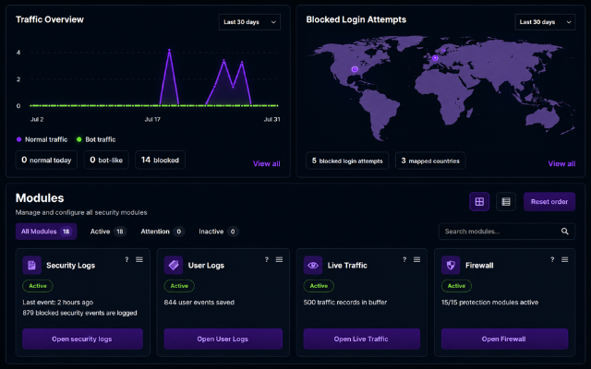Switch modules to grid view
Viewport: 591px width, 369px height.
click(x=479, y=202)
